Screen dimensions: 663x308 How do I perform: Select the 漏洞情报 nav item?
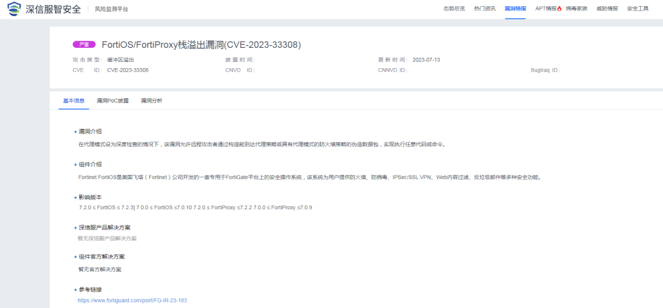516,9
